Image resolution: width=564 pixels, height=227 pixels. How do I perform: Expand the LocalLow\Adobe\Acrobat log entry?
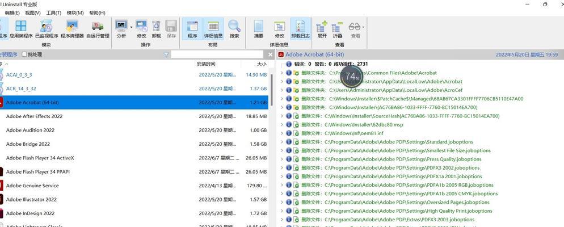[x=281, y=82]
